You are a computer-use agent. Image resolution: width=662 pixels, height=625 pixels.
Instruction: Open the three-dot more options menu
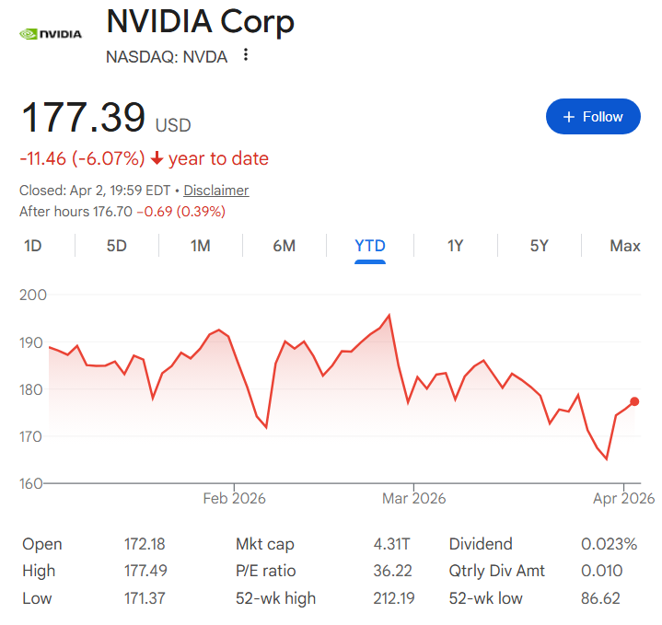click(x=245, y=55)
